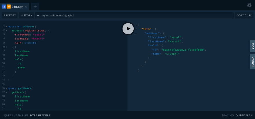This screenshot has height=119, width=255.
Task: Collapse the root response object arrow
Action: pos(136,25)
